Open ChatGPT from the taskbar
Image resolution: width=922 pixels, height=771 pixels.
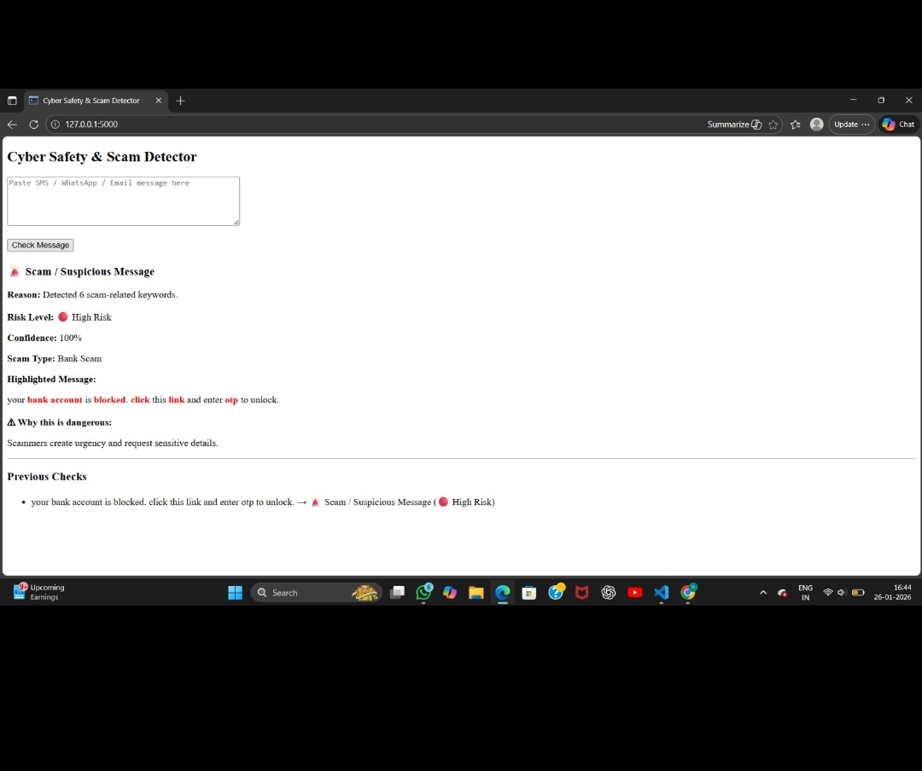pyautogui.click(x=608, y=592)
